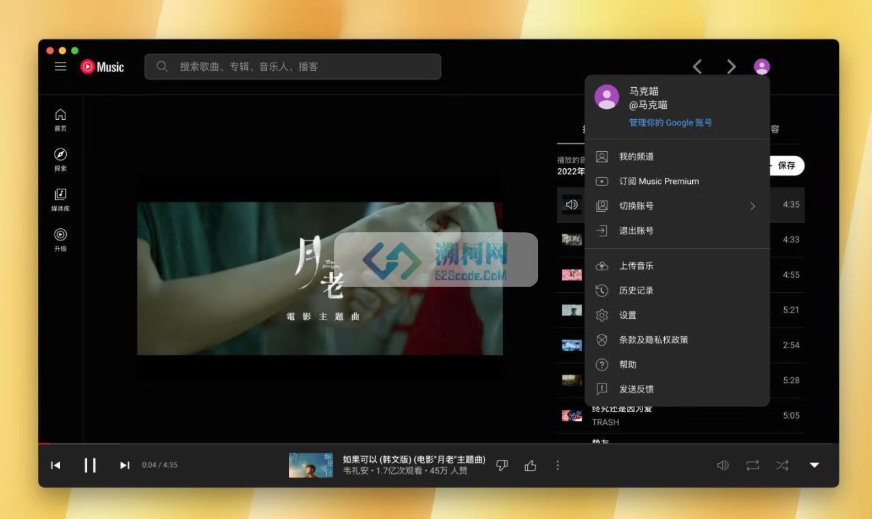Open the hamburger menu beside YouTube Music logo
Screen dimensions: 872x519
point(61,66)
